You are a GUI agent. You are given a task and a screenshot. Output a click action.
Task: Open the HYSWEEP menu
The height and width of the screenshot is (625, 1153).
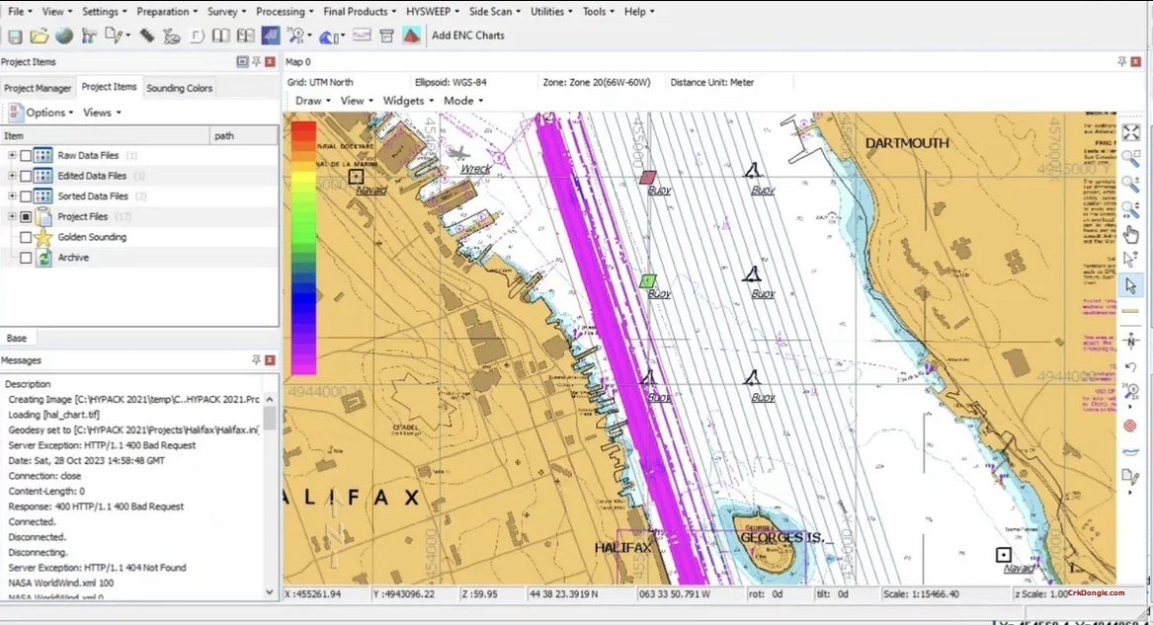coord(433,12)
